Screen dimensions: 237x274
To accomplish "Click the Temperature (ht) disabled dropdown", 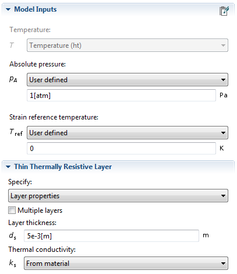I will [x=128, y=45].
